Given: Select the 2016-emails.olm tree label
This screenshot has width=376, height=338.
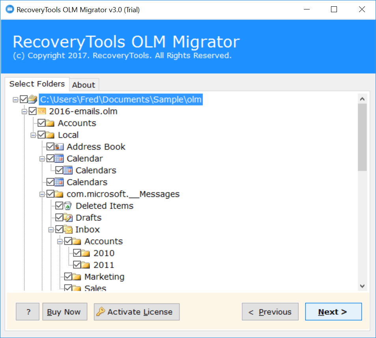Looking at the screenshot, I should (x=83, y=111).
